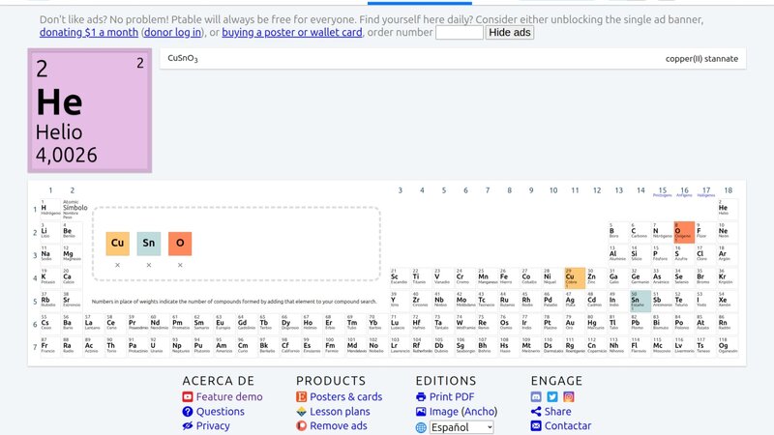Open the Twitter icon link
Screen dimensions: 774x435
pyautogui.click(x=552, y=396)
